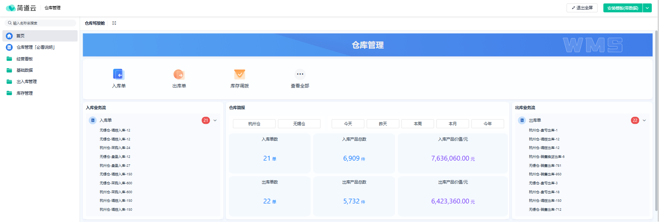Expand the 经营看板 sidebar folder
Image resolution: width=659 pixels, height=222 pixels.
[x=40, y=59]
